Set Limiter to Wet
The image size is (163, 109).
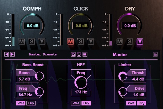(x=131, y=103)
